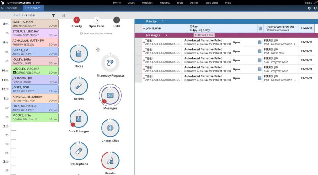Open ADHALLAH, MATTHEW therapy session appointment
The width and height of the screenshot is (318, 175).
tap(35, 42)
